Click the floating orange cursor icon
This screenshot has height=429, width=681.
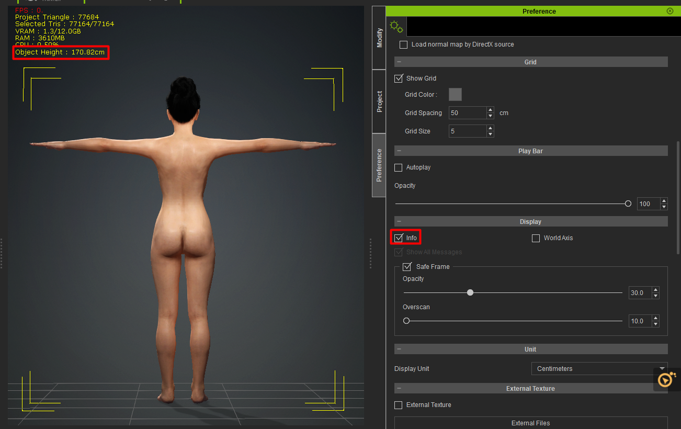tap(665, 379)
